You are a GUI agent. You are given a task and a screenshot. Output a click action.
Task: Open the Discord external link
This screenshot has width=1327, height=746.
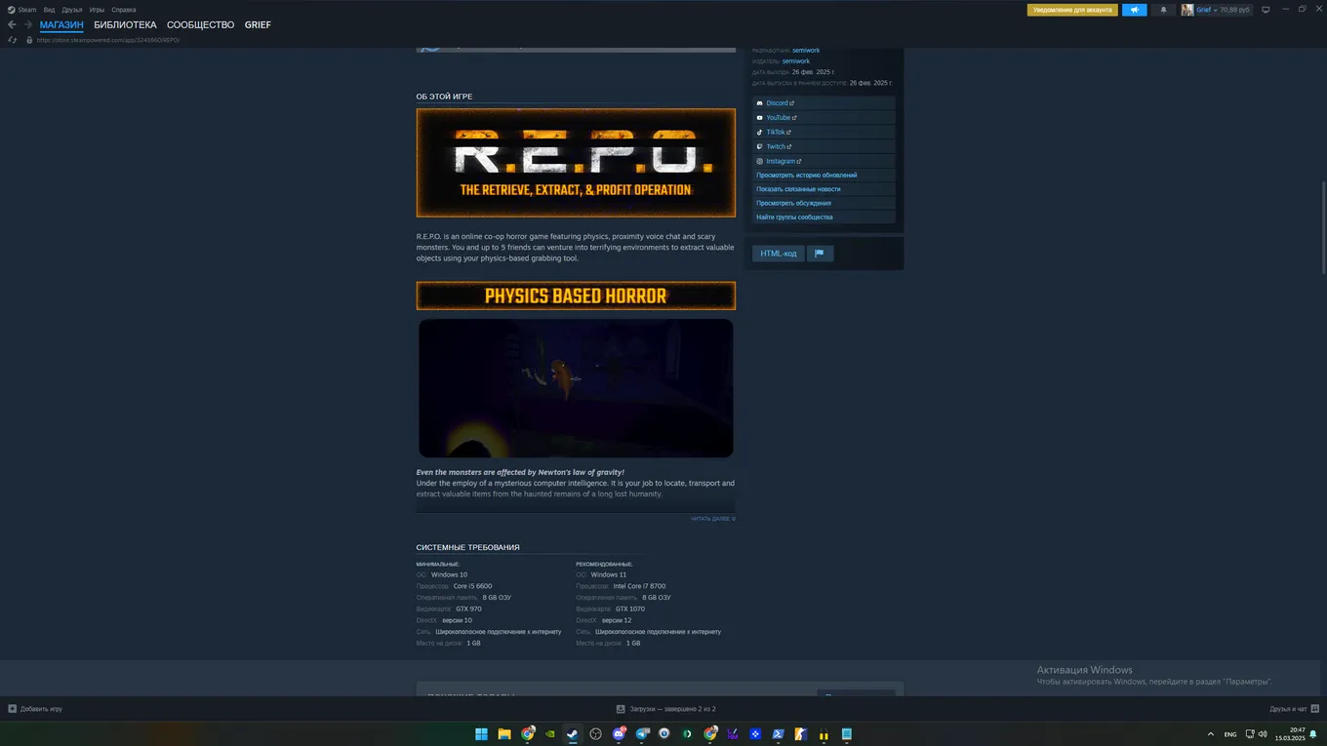click(x=824, y=103)
